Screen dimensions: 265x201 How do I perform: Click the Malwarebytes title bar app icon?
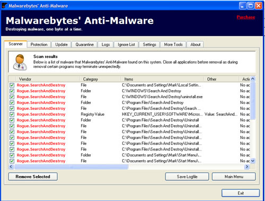pos(4,6)
